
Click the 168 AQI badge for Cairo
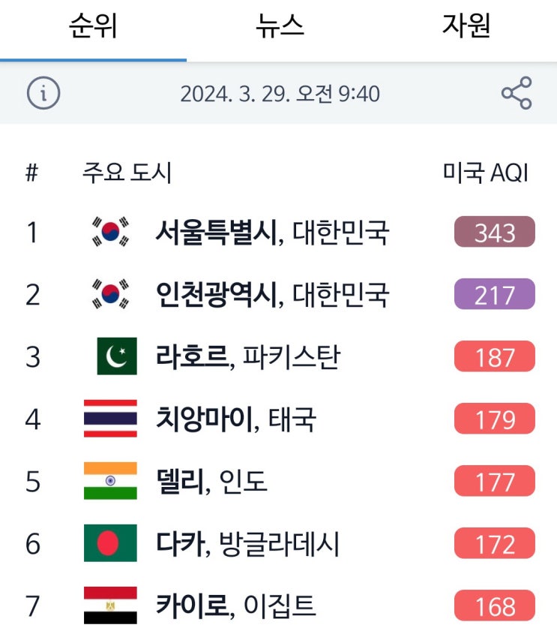pos(495,605)
